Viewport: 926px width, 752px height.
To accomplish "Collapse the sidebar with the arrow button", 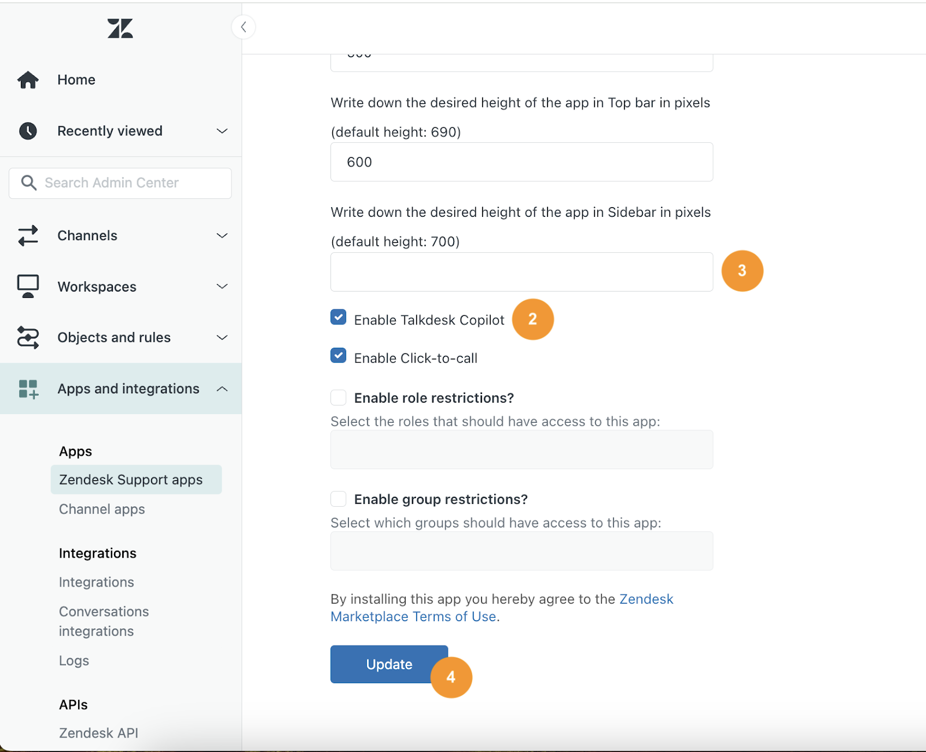I will (244, 27).
